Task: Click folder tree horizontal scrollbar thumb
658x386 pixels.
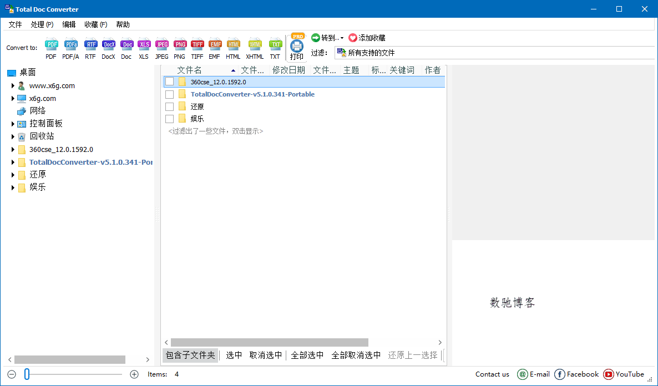Action: click(x=70, y=359)
